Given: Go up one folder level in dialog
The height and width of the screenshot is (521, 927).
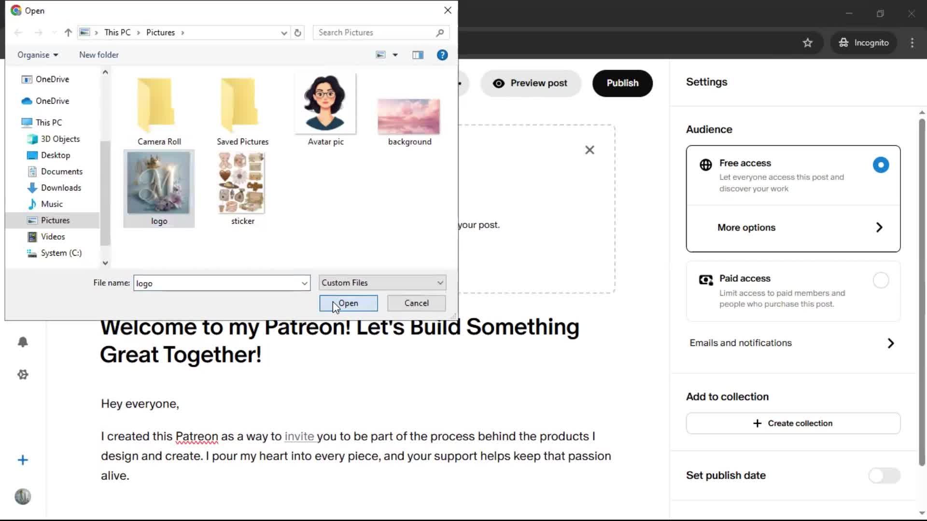Looking at the screenshot, I should click(x=68, y=32).
